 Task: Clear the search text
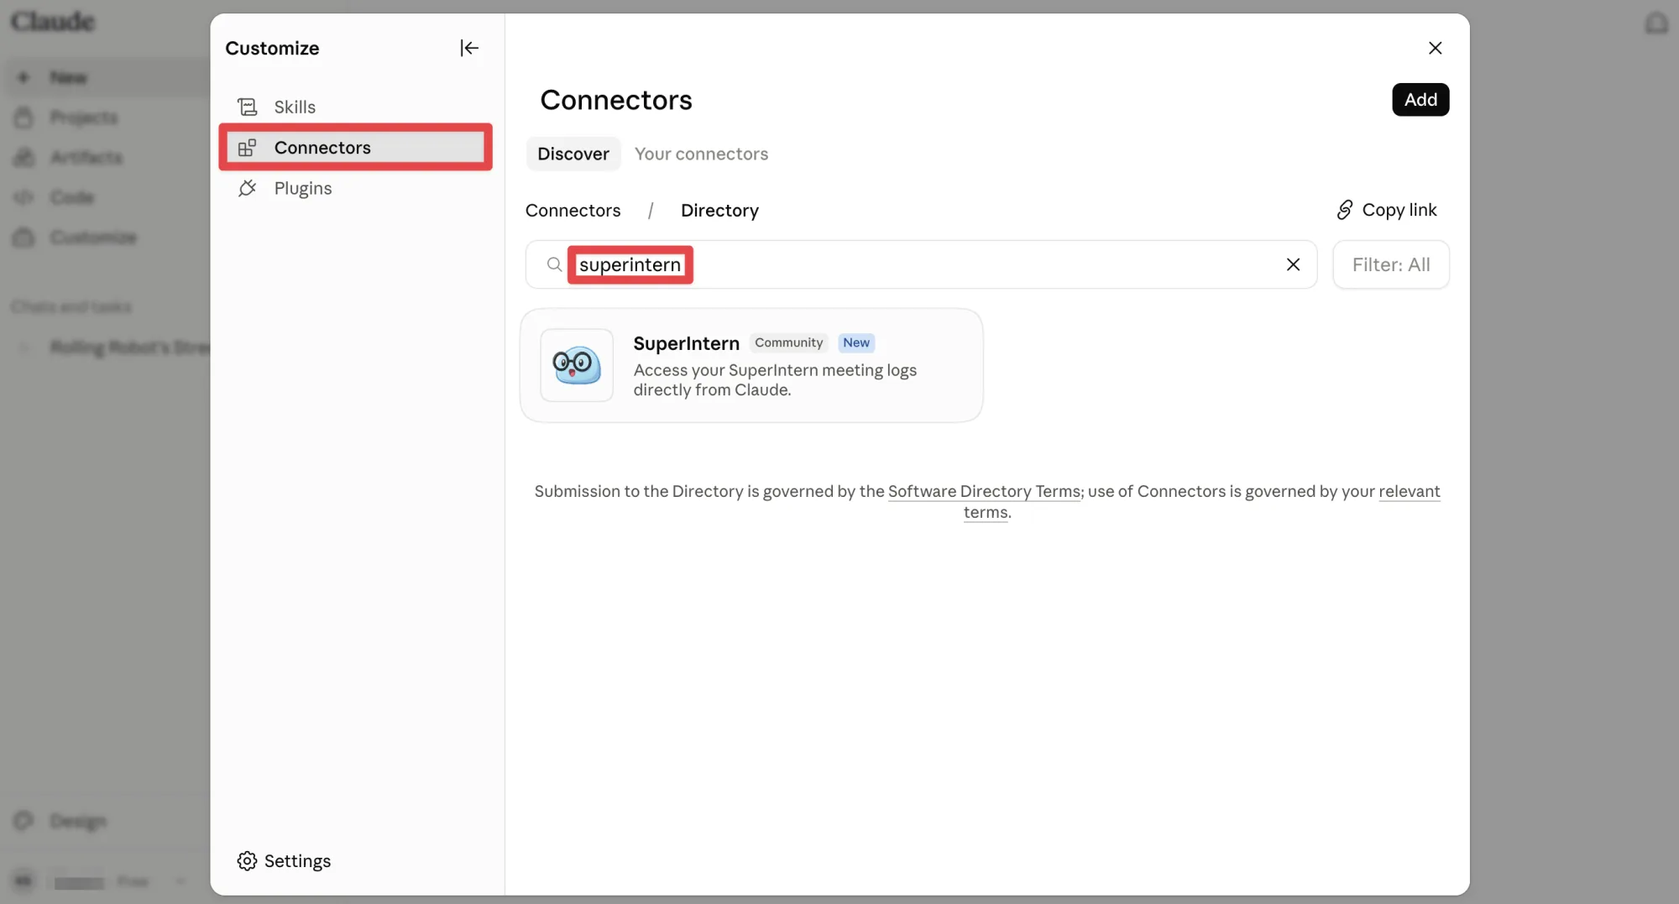(x=1293, y=264)
